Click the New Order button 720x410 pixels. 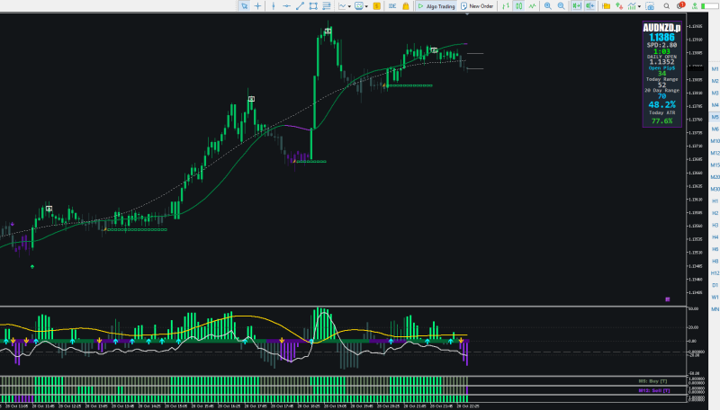477,6
